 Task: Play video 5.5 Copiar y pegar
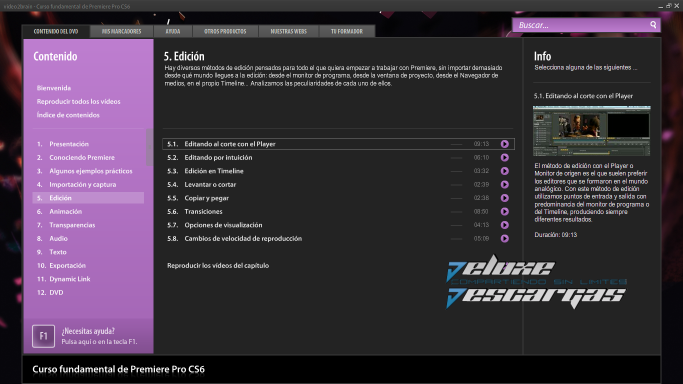click(x=504, y=198)
